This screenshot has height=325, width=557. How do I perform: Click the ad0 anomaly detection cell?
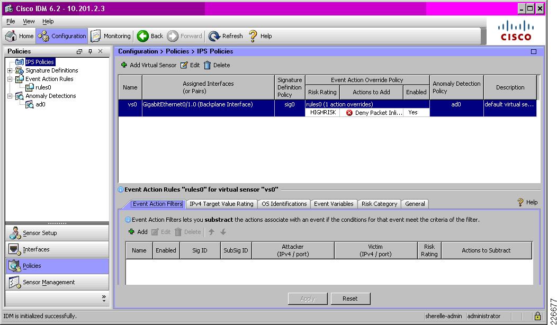(x=456, y=108)
